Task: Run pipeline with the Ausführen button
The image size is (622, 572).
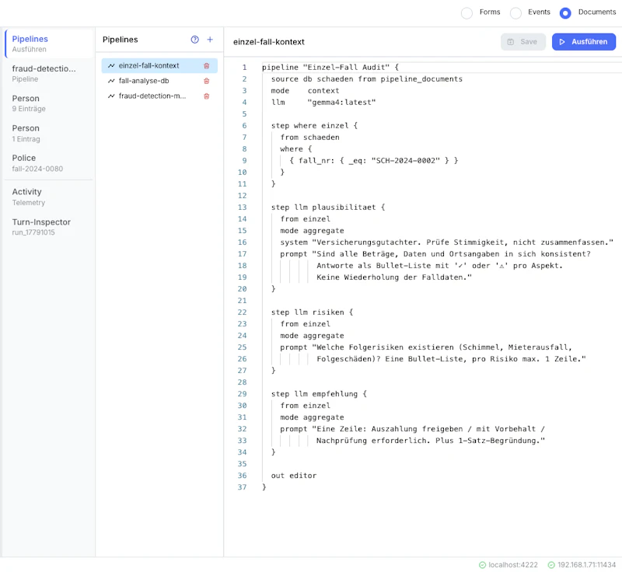Action: click(x=584, y=42)
